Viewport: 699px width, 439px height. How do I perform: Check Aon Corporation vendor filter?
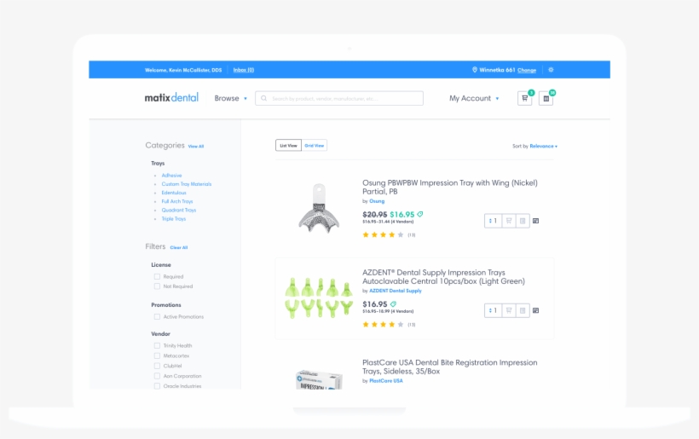coord(157,376)
